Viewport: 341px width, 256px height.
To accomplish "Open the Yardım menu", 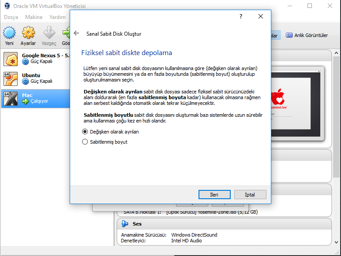I will (57, 17).
